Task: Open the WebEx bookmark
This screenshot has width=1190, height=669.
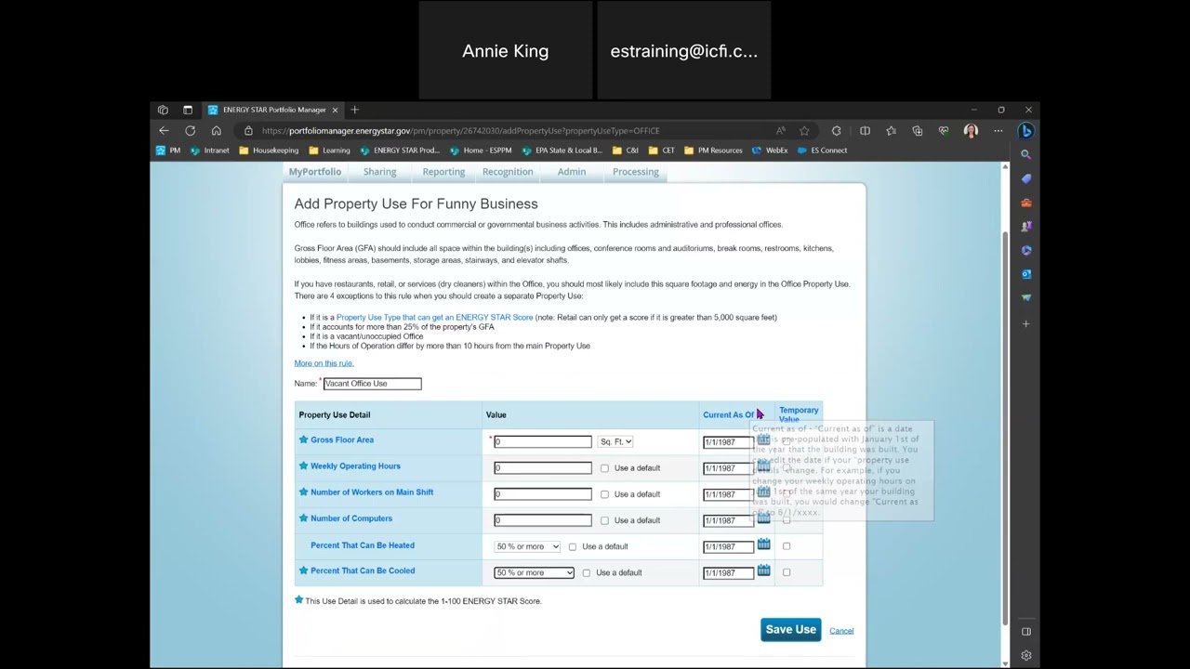Action: pos(770,151)
